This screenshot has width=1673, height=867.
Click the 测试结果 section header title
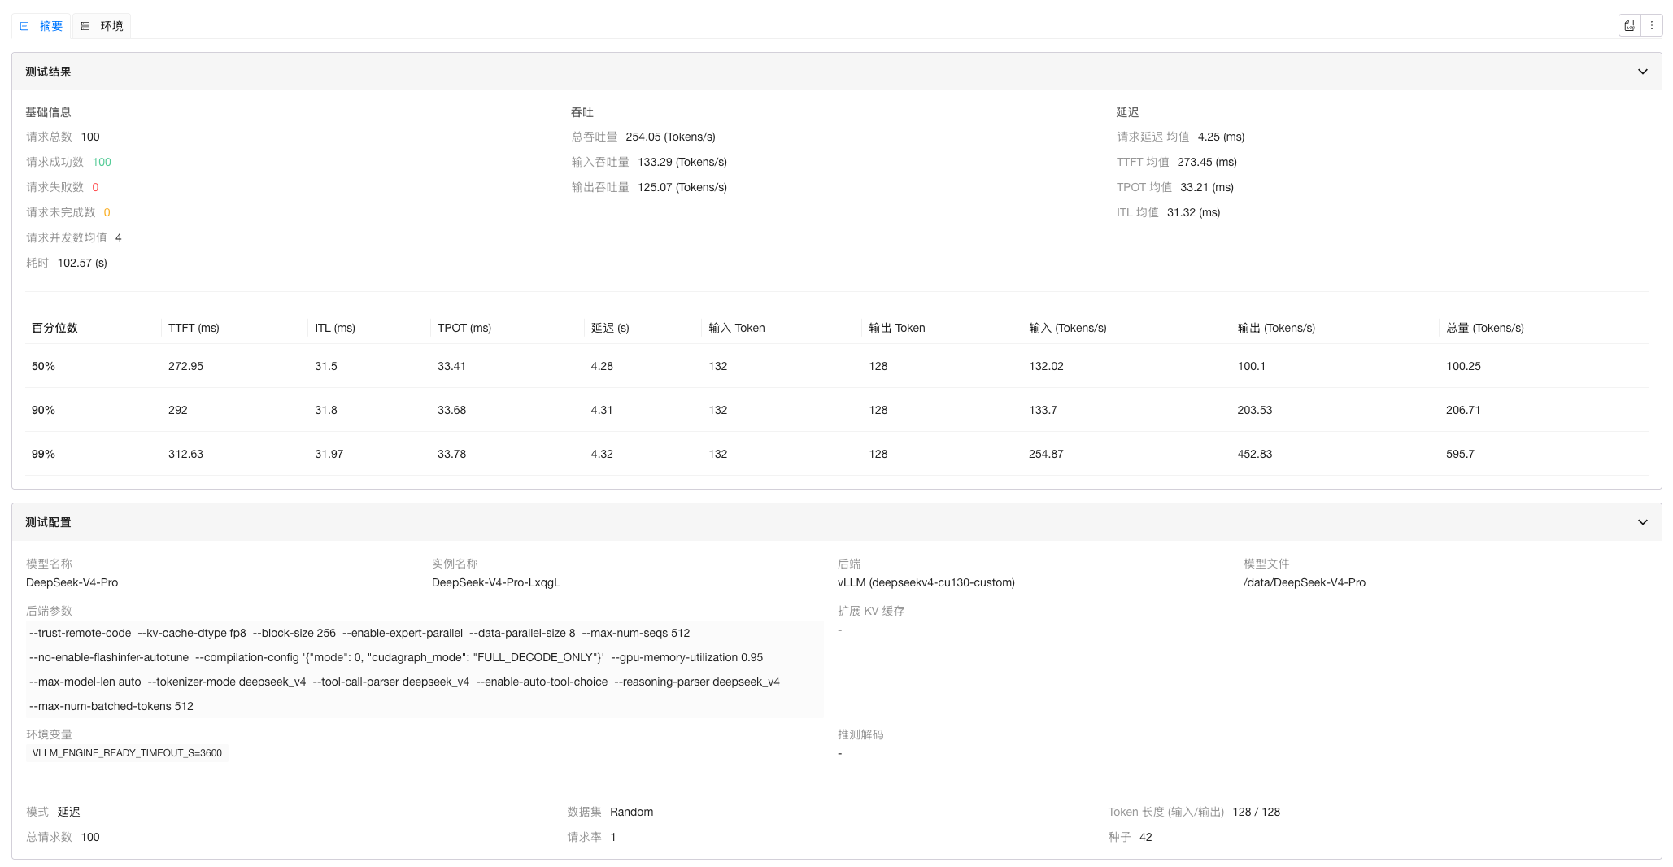click(x=48, y=72)
